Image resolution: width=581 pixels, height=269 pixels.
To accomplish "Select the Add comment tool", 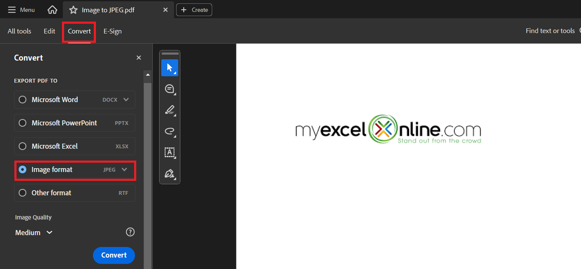I will pyautogui.click(x=170, y=89).
